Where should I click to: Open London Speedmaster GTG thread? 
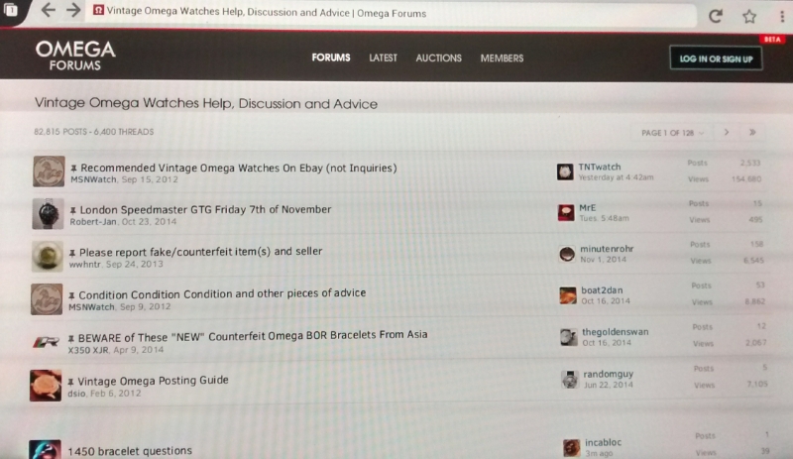(205, 209)
